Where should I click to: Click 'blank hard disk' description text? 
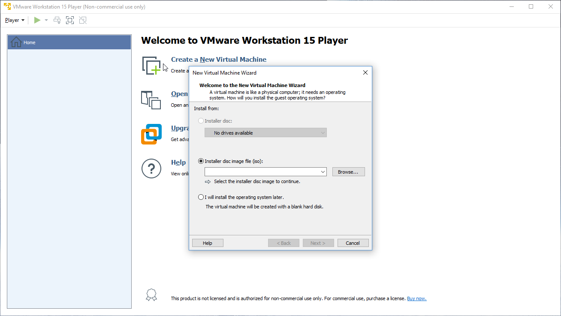tap(264, 207)
